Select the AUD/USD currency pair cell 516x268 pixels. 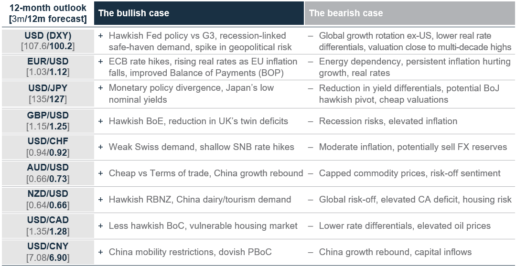pyautogui.click(x=48, y=173)
